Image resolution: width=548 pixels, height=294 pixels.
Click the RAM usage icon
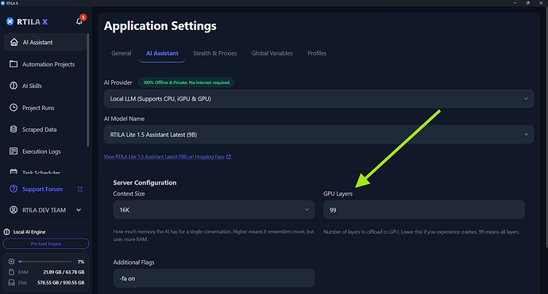tap(12, 272)
